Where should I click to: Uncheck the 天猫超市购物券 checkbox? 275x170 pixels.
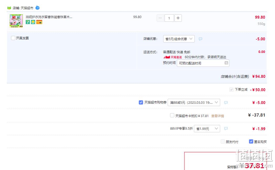pyautogui.click(x=141, y=102)
